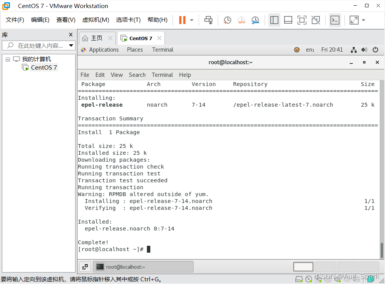Viewport: 385px width, 284px height.
Task: Select 我的计算机 in the library tree
Action: [36, 59]
